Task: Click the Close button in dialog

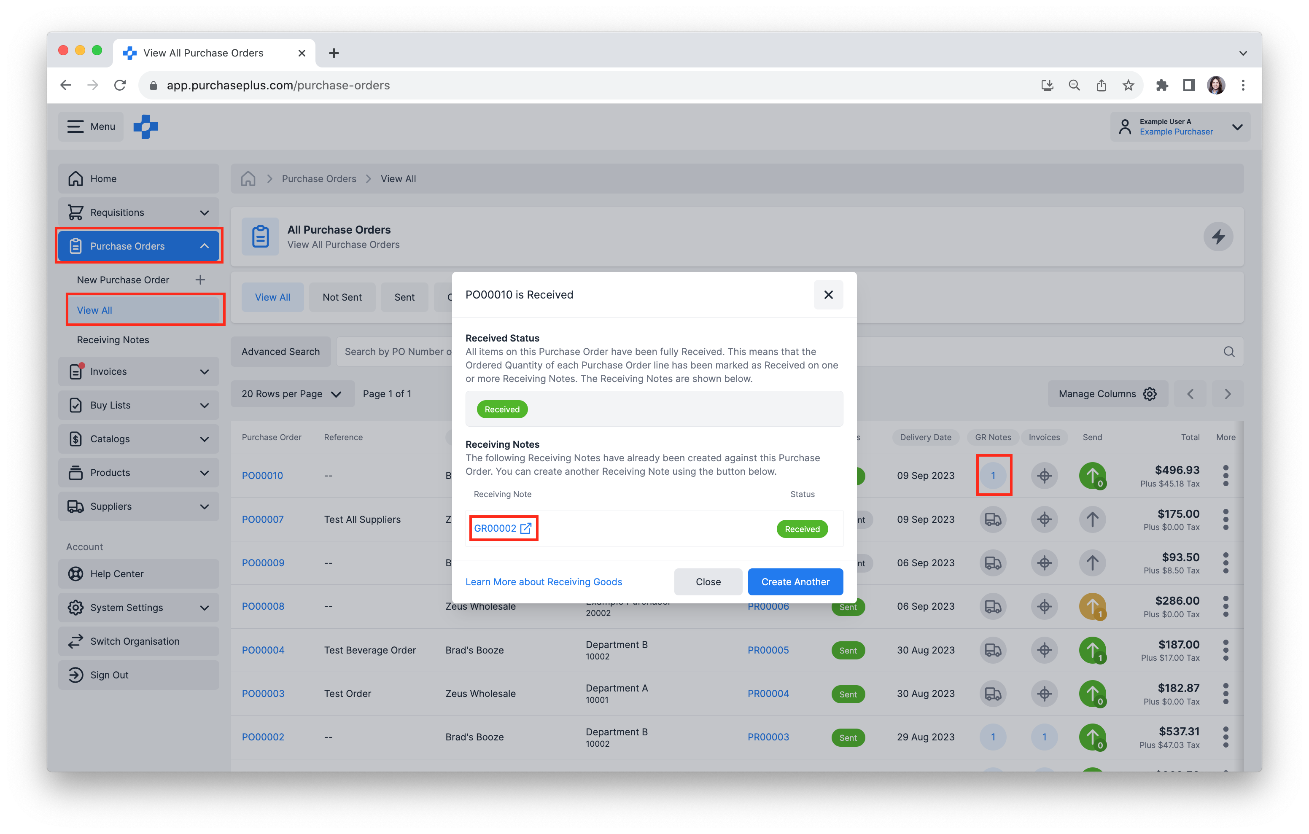Action: pyautogui.click(x=708, y=582)
